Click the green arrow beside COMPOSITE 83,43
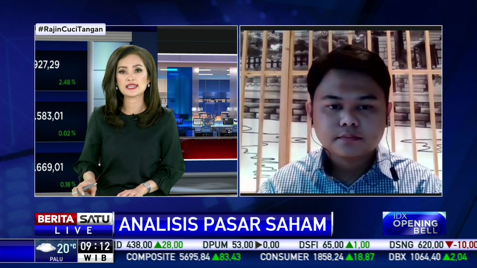477x268 pixels. [x=215, y=257]
